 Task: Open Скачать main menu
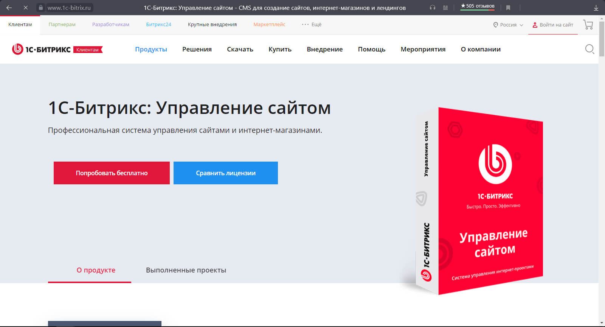240,49
